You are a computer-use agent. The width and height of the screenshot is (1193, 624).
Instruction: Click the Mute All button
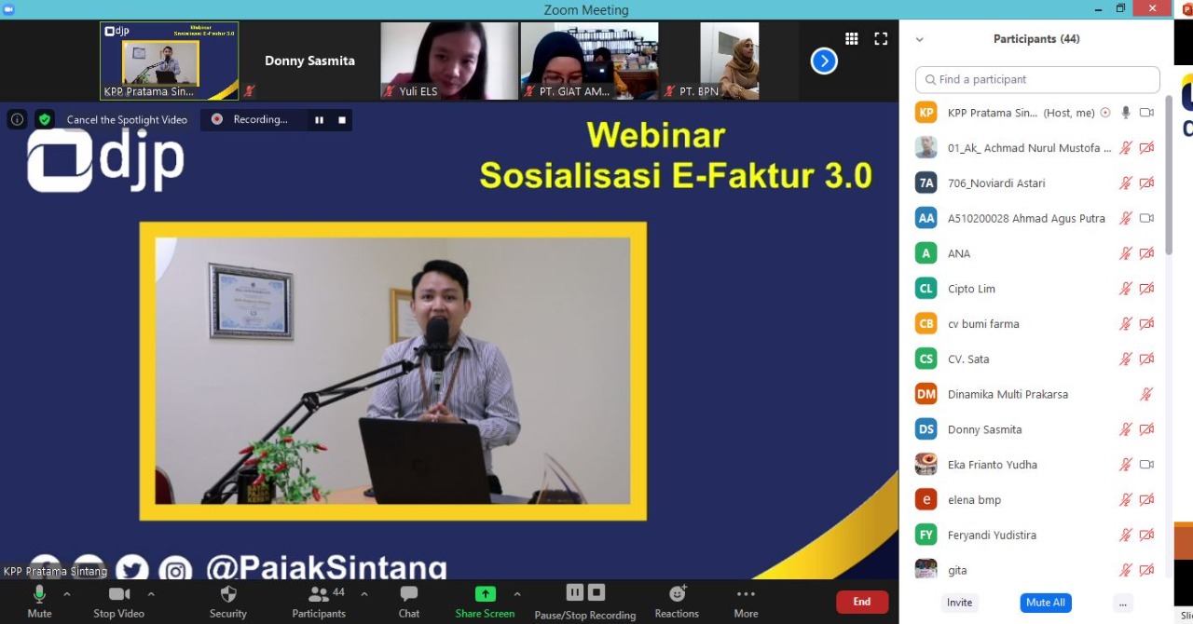pos(1045,603)
